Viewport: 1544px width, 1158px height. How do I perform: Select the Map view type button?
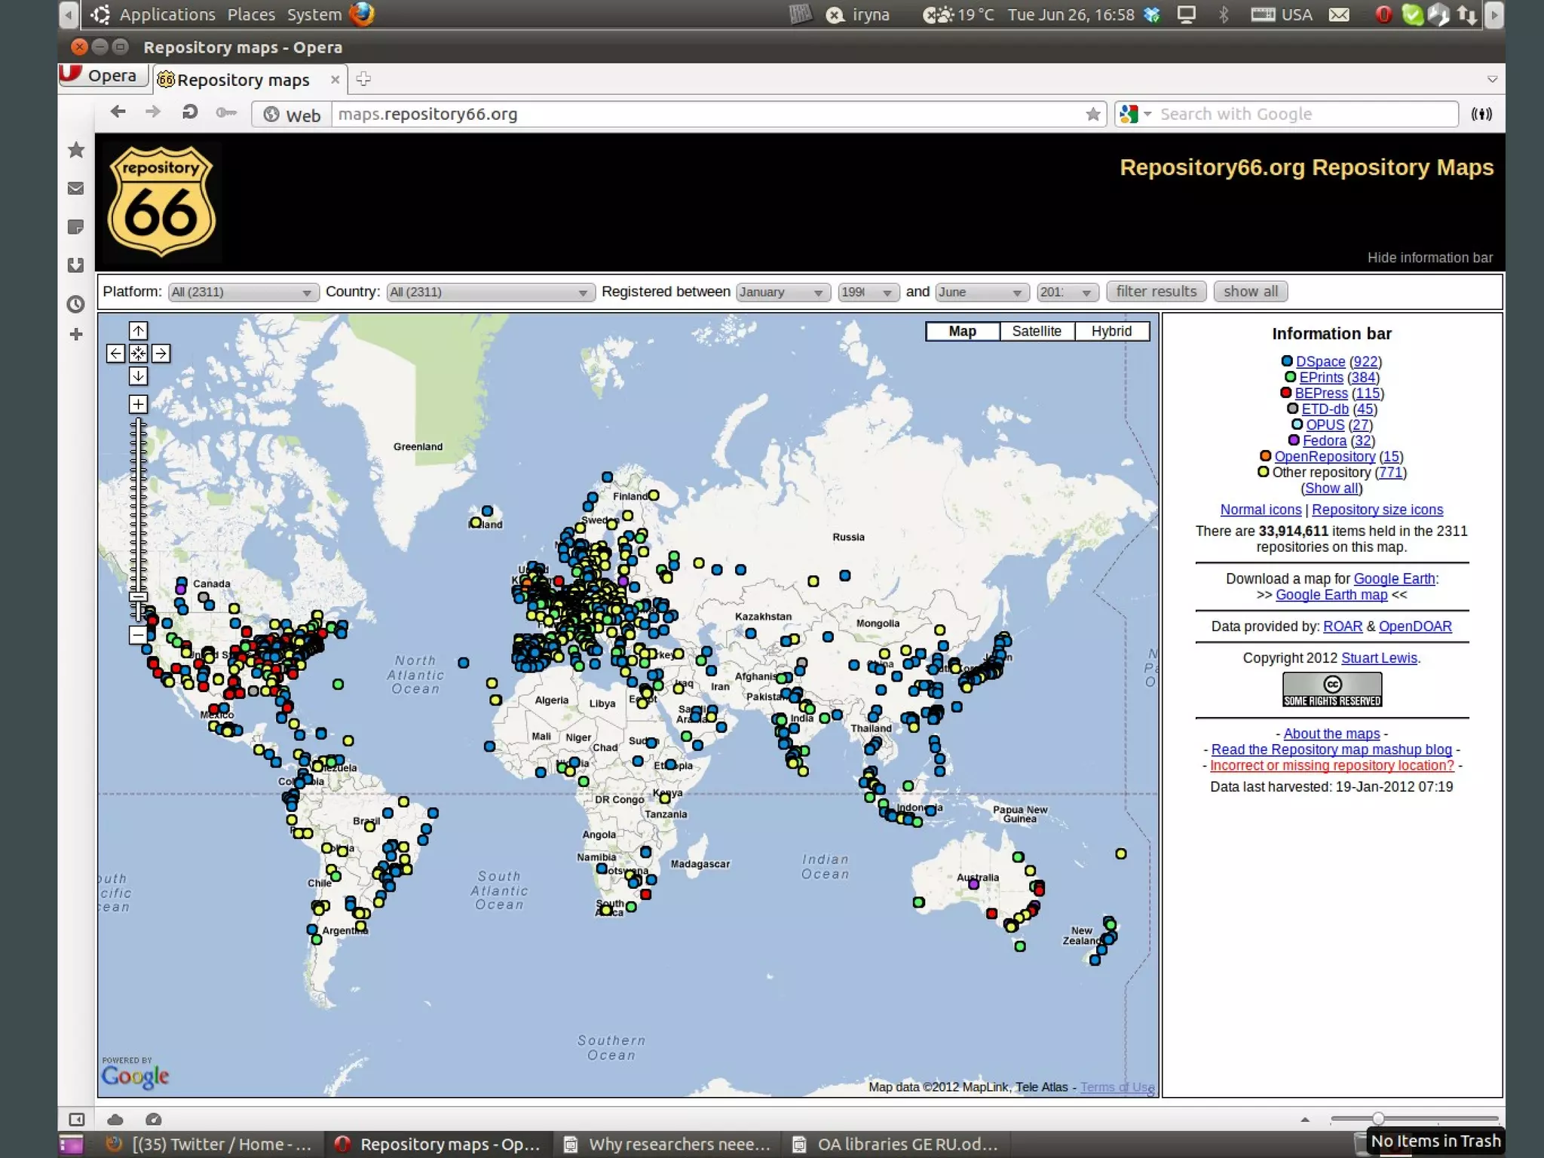click(x=962, y=331)
